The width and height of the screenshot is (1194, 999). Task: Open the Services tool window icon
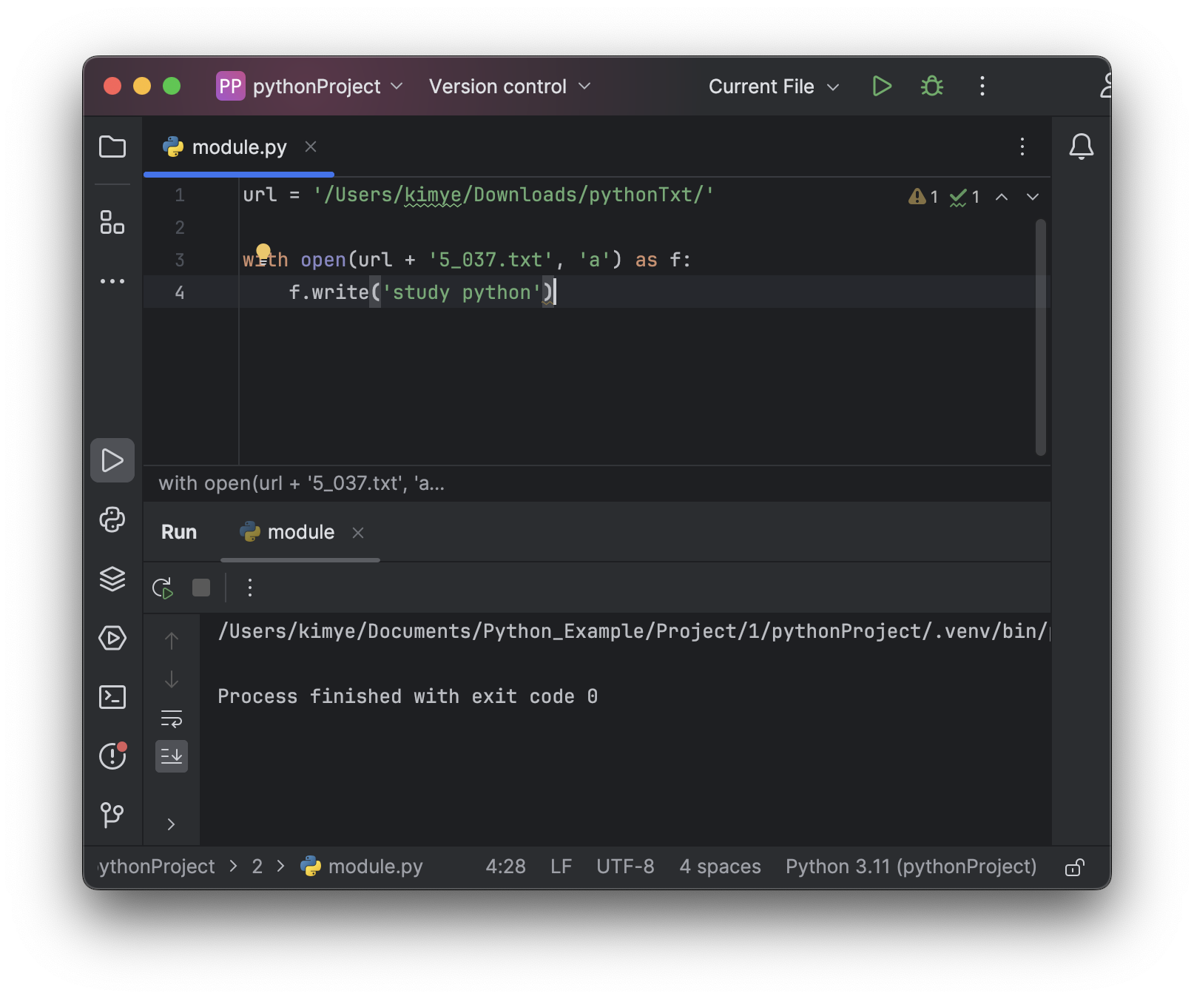(x=112, y=638)
